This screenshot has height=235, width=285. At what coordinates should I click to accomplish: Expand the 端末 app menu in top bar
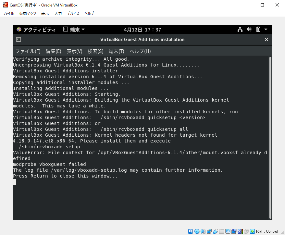[74, 30]
